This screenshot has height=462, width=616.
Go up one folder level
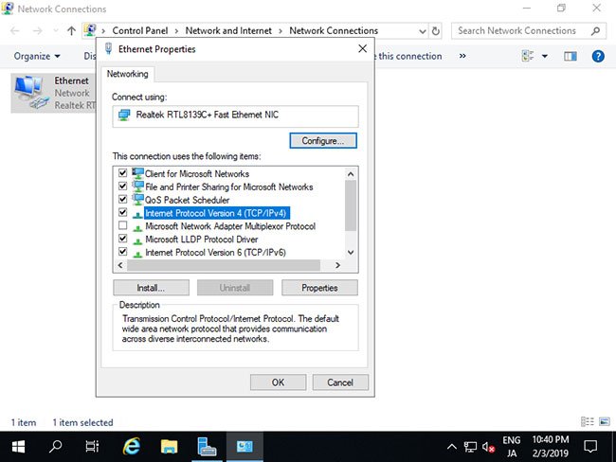71,30
